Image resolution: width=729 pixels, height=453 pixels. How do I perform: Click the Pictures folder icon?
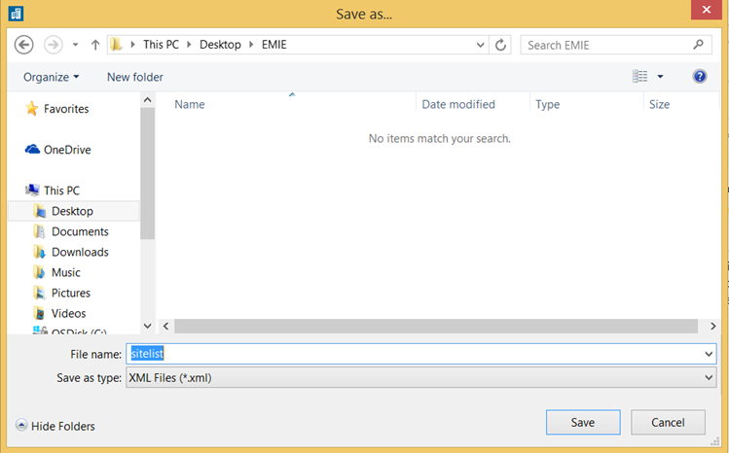point(40,293)
